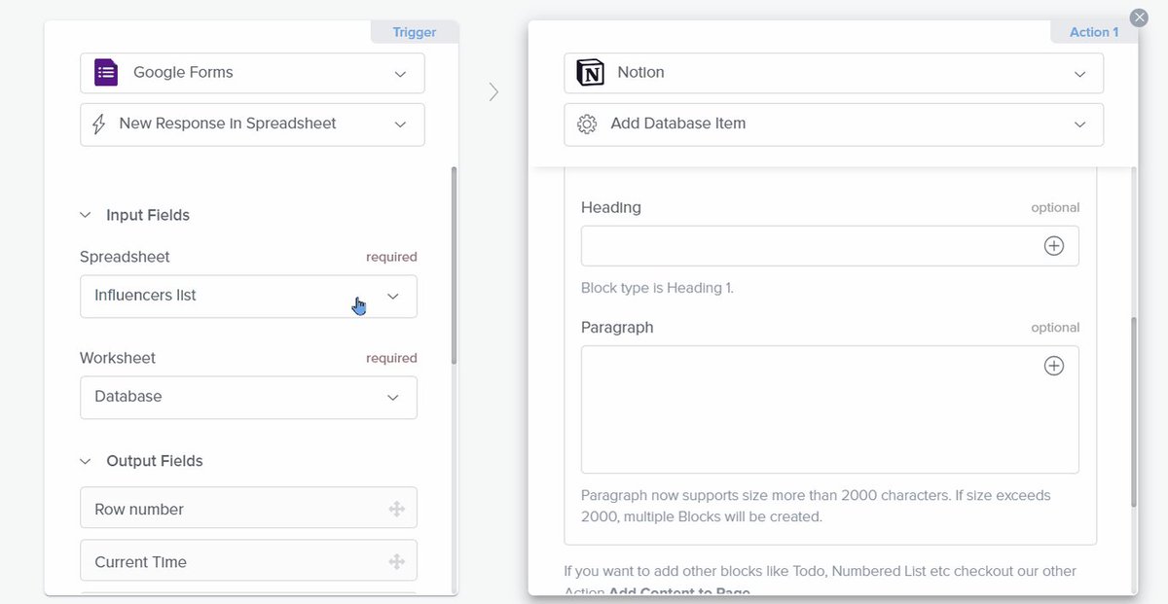The width and height of the screenshot is (1168, 604).
Task: Close the Action 1 panel
Action: pyautogui.click(x=1139, y=18)
